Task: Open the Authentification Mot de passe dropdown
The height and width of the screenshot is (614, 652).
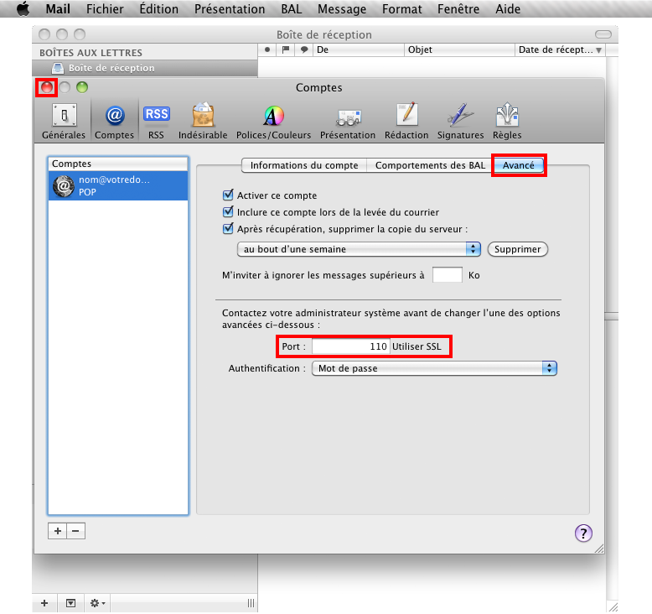Action: (x=434, y=368)
